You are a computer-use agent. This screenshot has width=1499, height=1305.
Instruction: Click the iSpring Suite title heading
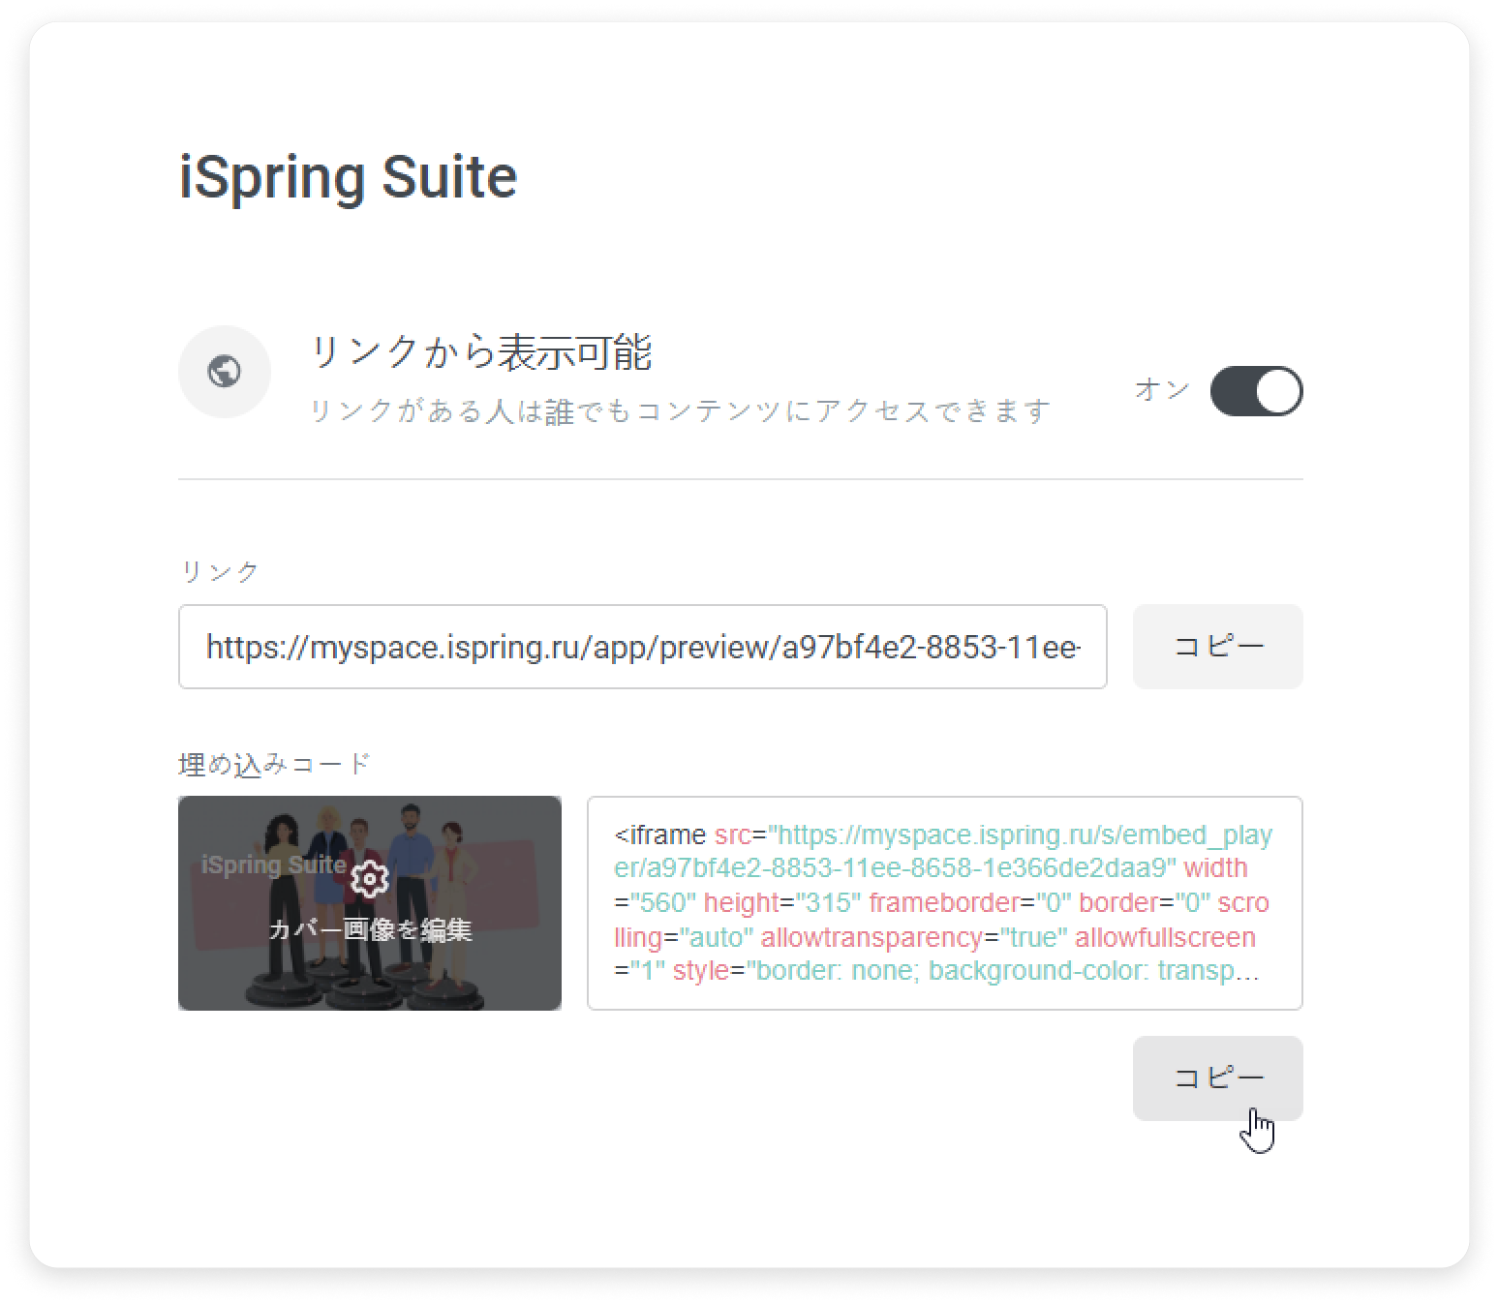[x=348, y=177]
